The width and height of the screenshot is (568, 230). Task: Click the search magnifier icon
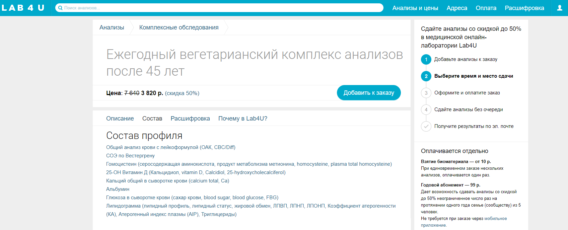60,8
